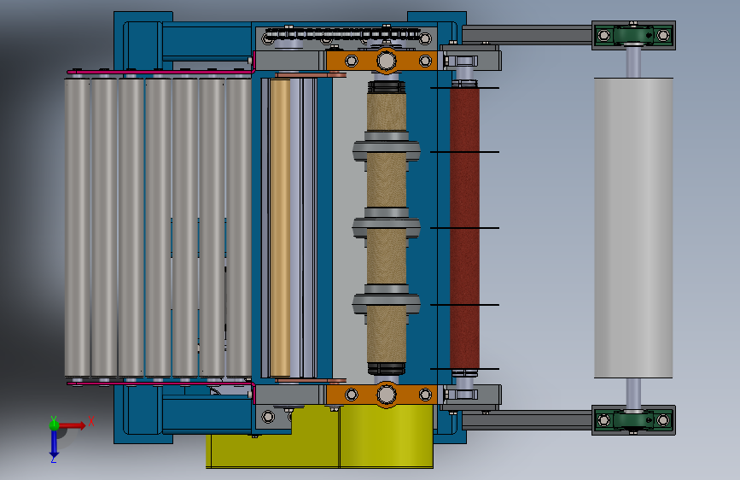The image size is (740, 480).
Task: Select the large gray roll at far right
Action: click(x=633, y=228)
